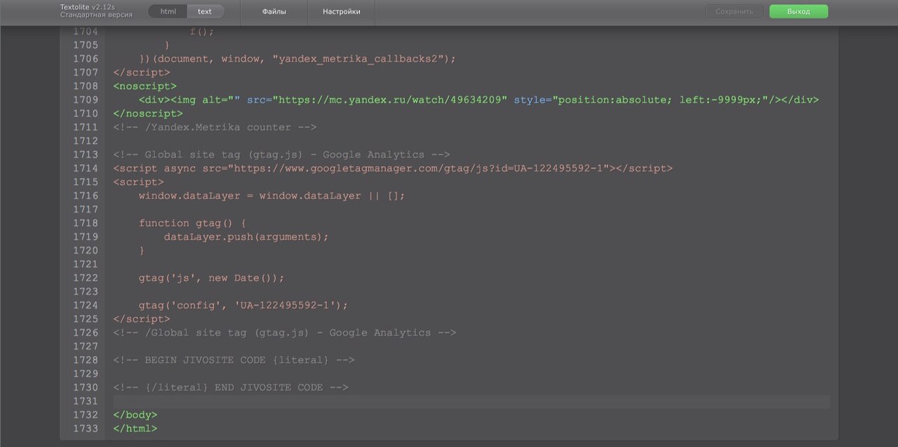Image resolution: width=898 pixels, height=447 pixels.
Task: Place cursor on empty line 1731
Action: (x=471, y=401)
